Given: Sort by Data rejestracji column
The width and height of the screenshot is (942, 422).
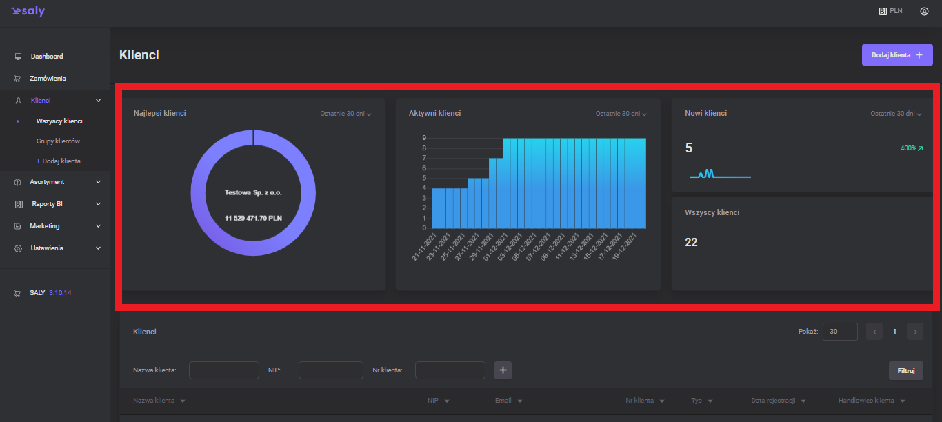Looking at the screenshot, I should point(778,401).
